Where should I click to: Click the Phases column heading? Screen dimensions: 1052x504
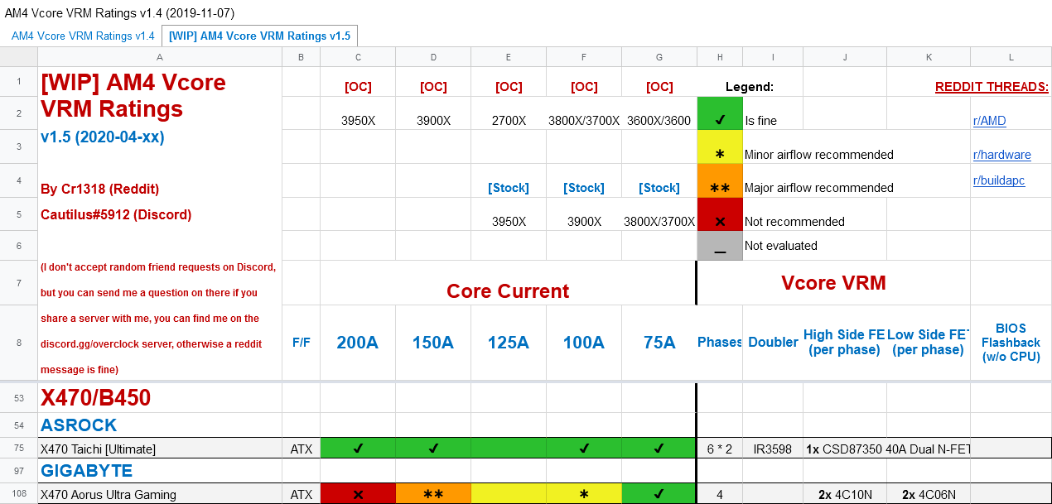pos(720,343)
